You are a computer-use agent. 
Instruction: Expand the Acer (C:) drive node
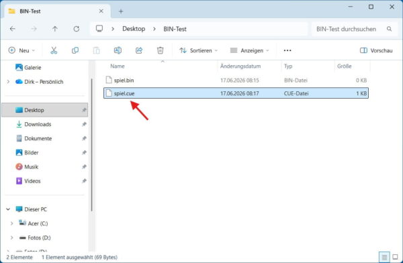pos(11,223)
